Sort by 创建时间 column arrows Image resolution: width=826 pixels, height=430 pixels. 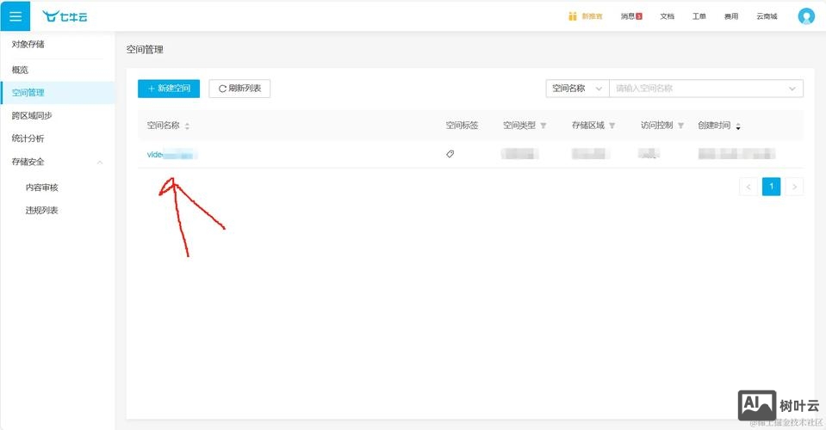pyautogui.click(x=738, y=126)
